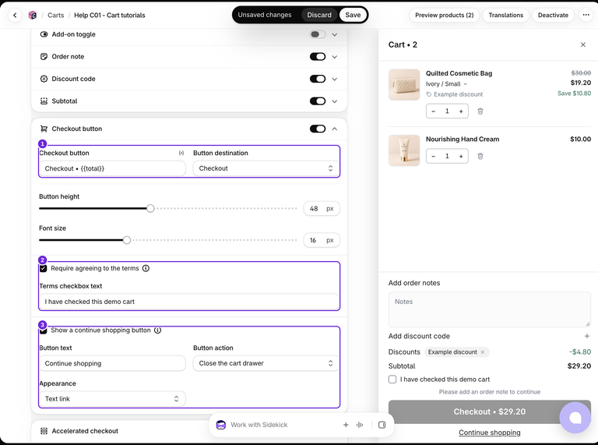Click the Subtotal section icon

44,101
